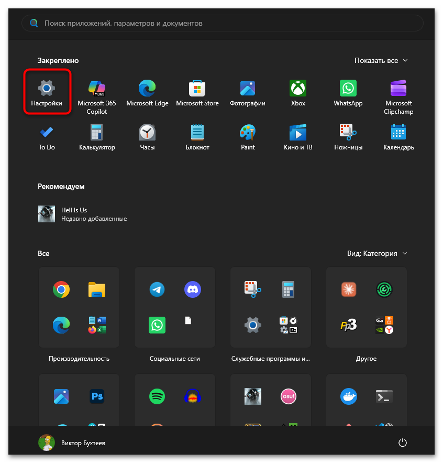
Task: Open Calculator in Служебные программы group
Action: point(288,289)
